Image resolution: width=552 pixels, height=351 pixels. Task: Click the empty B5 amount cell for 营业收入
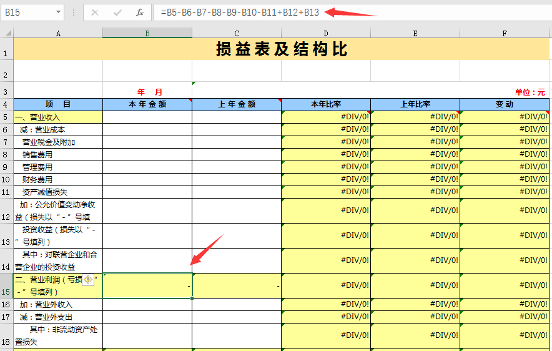click(147, 117)
